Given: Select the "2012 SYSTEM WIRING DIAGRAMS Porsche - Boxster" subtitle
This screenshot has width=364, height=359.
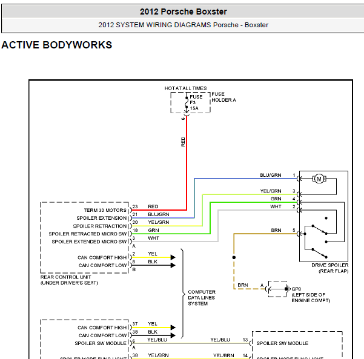Looking at the screenshot, I should pyautogui.click(x=183, y=25).
